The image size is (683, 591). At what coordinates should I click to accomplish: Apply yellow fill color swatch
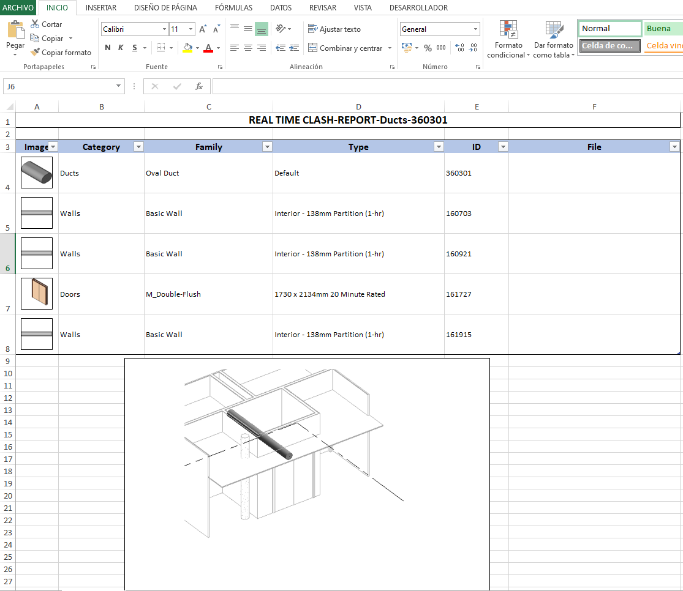pyautogui.click(x=187, y=48)
